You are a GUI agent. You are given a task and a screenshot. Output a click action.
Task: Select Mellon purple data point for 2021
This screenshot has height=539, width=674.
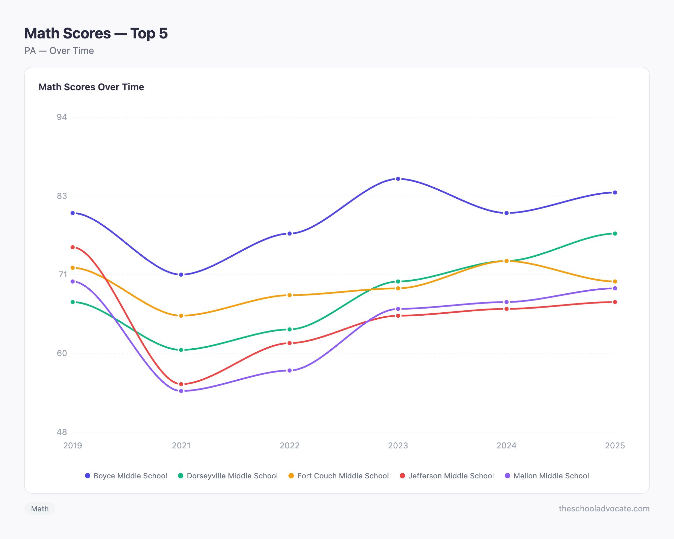tap(181, 391)
